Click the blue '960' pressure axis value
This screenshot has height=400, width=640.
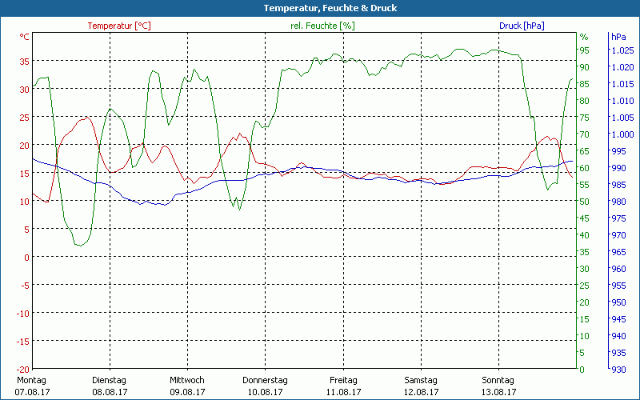pos(618,269)
